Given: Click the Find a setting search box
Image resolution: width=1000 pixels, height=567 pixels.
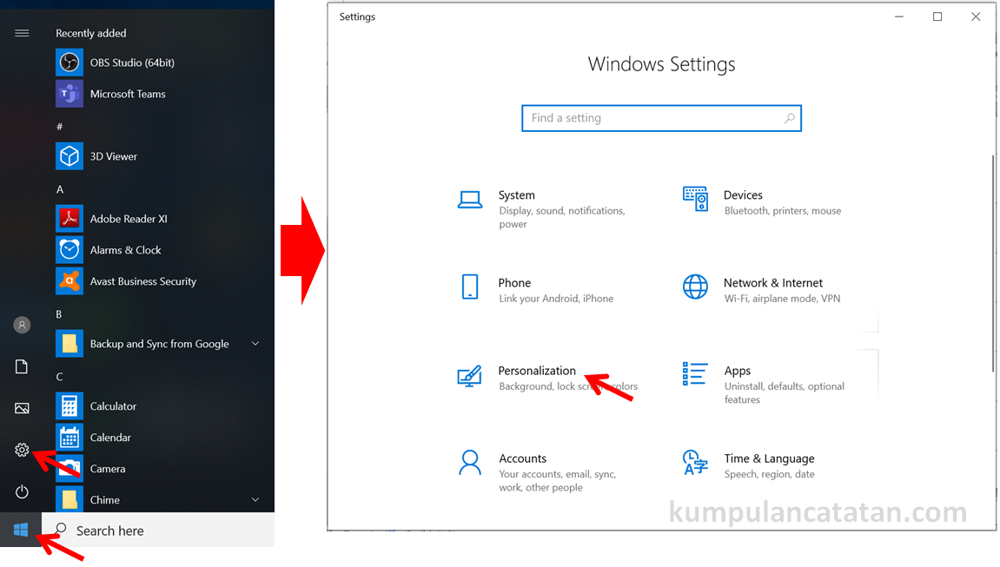Looking at the screenshot, I should point(661,118).
